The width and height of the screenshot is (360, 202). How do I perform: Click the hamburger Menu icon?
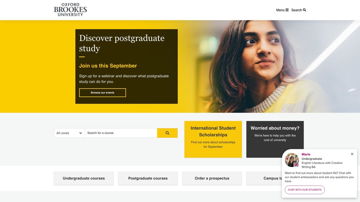pyautogui.click(x=287, y=10)
